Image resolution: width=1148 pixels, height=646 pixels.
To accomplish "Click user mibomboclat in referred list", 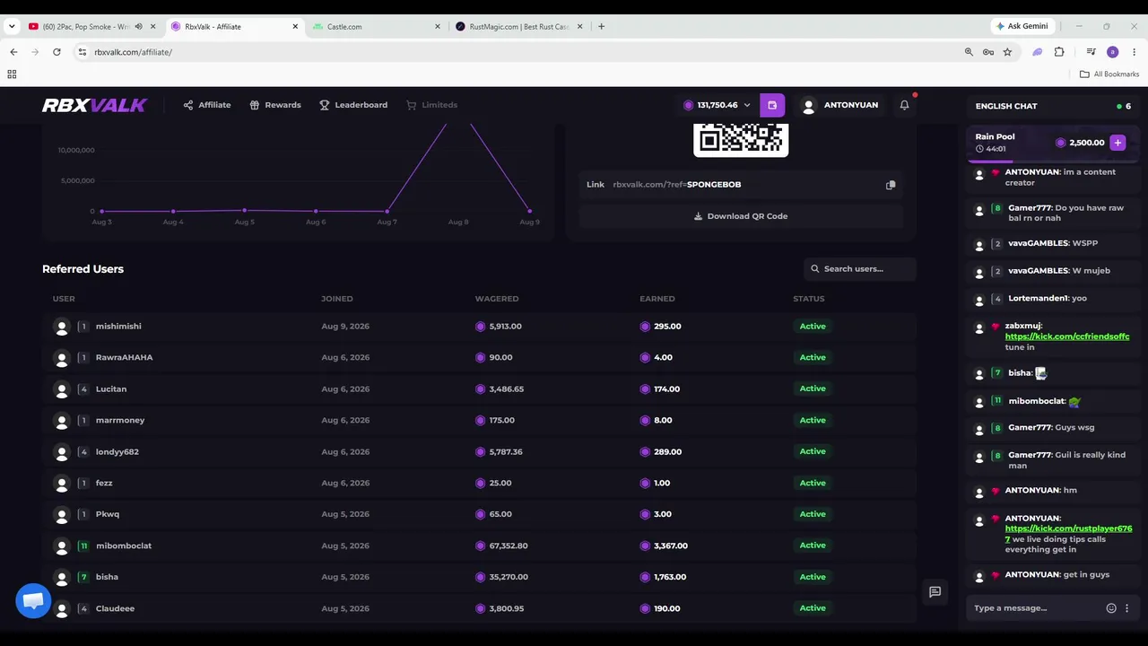I will click(x=124, y=546).
